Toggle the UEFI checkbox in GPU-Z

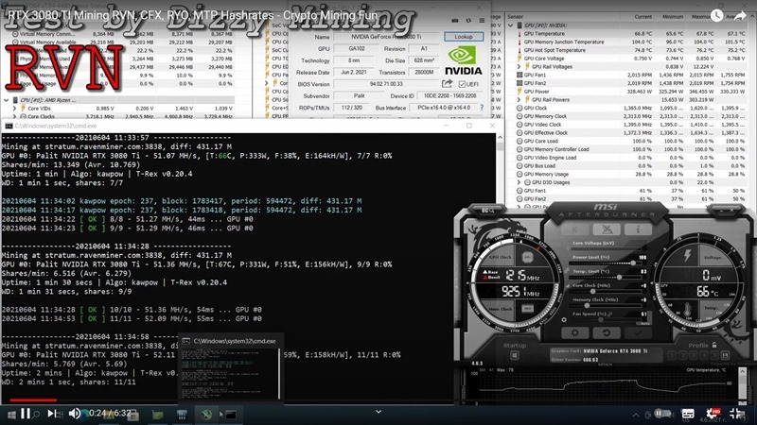pyautogui.click(x=462, y=84)
